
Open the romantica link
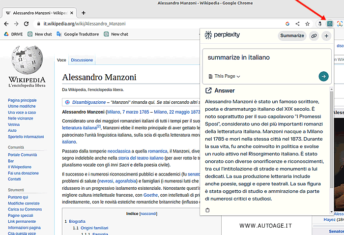point(158,151)
